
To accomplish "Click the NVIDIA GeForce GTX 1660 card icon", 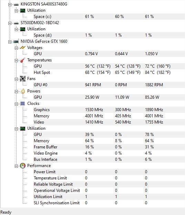I will [16, 41].
